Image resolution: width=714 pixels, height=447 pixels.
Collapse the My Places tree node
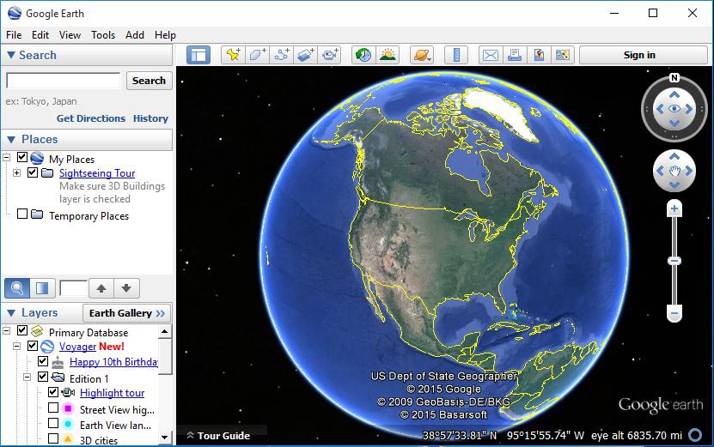(x=6, y=157)
